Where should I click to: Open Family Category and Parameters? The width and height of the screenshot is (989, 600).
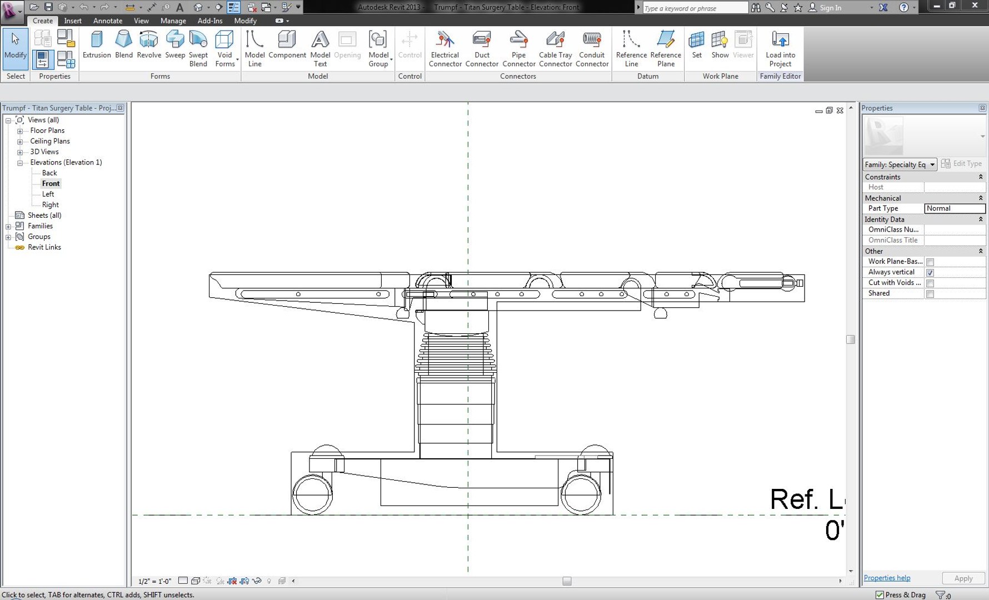66,38
